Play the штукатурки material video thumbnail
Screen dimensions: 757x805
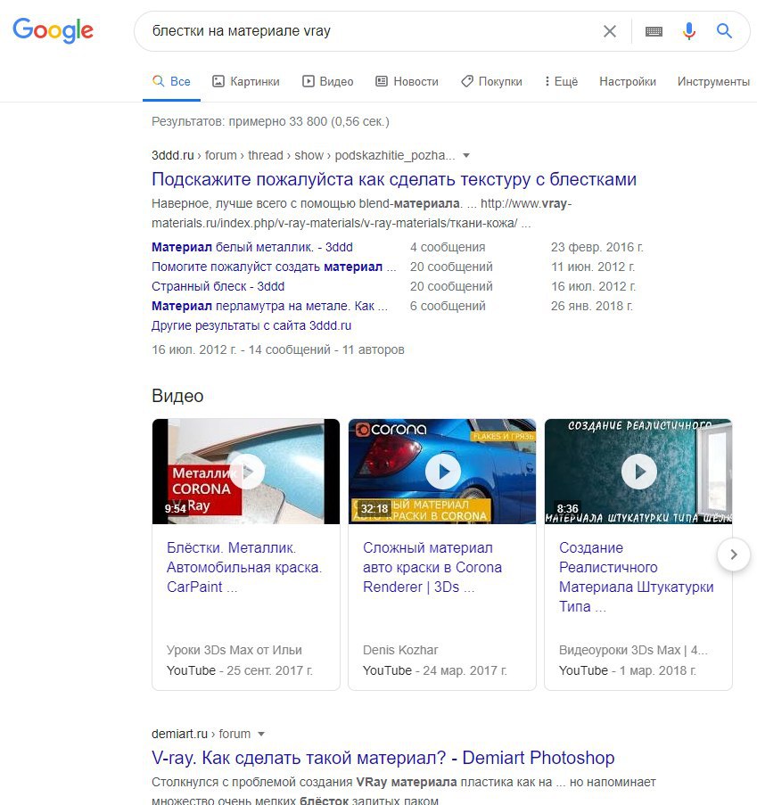638,472
